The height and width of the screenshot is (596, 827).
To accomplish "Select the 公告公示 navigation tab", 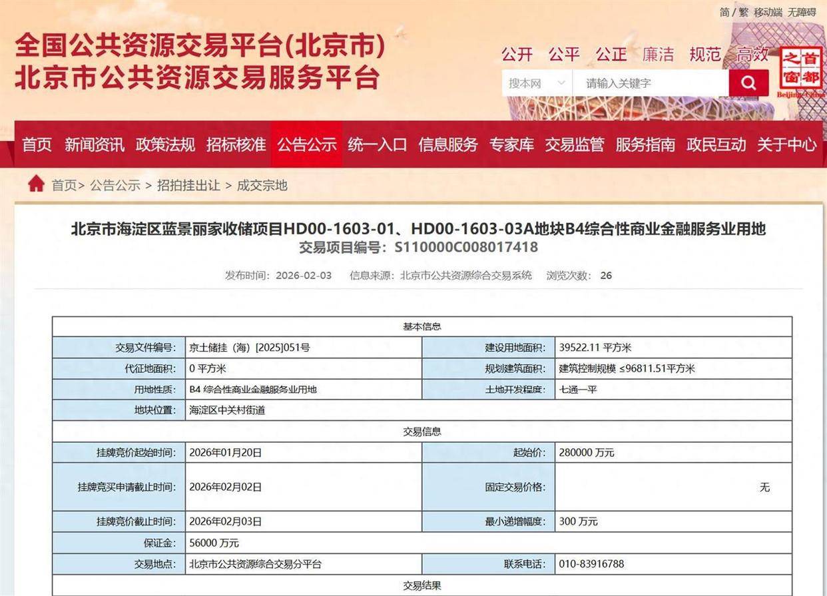I will coord(307,145).
